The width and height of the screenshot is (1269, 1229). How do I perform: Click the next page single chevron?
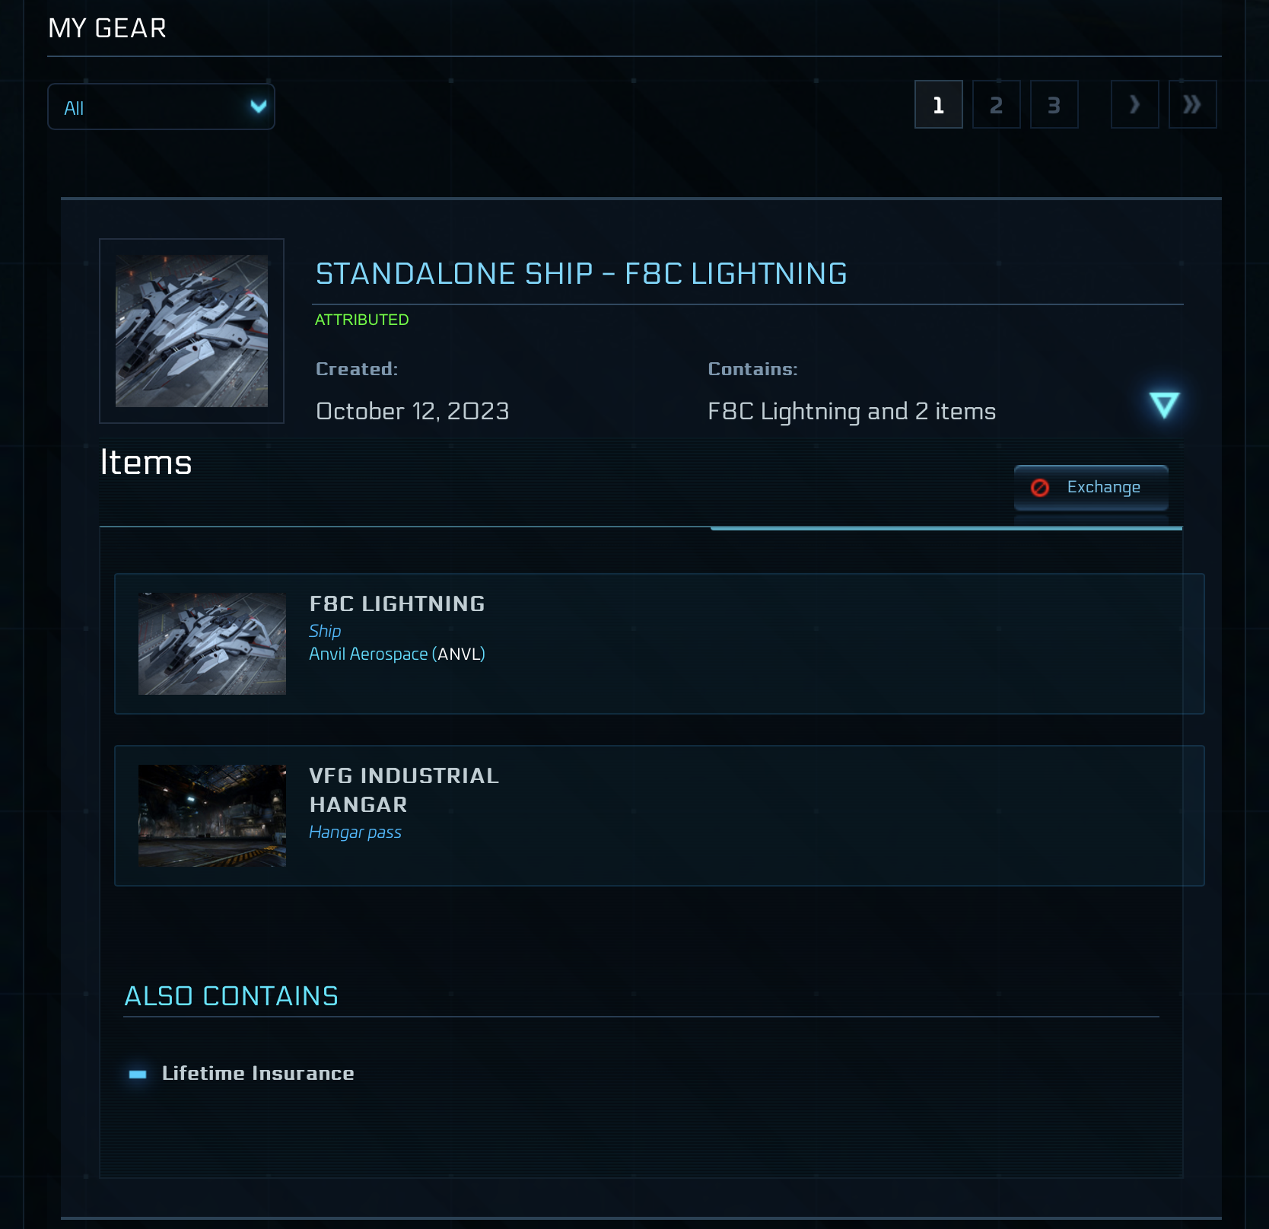pos(1134,104)
